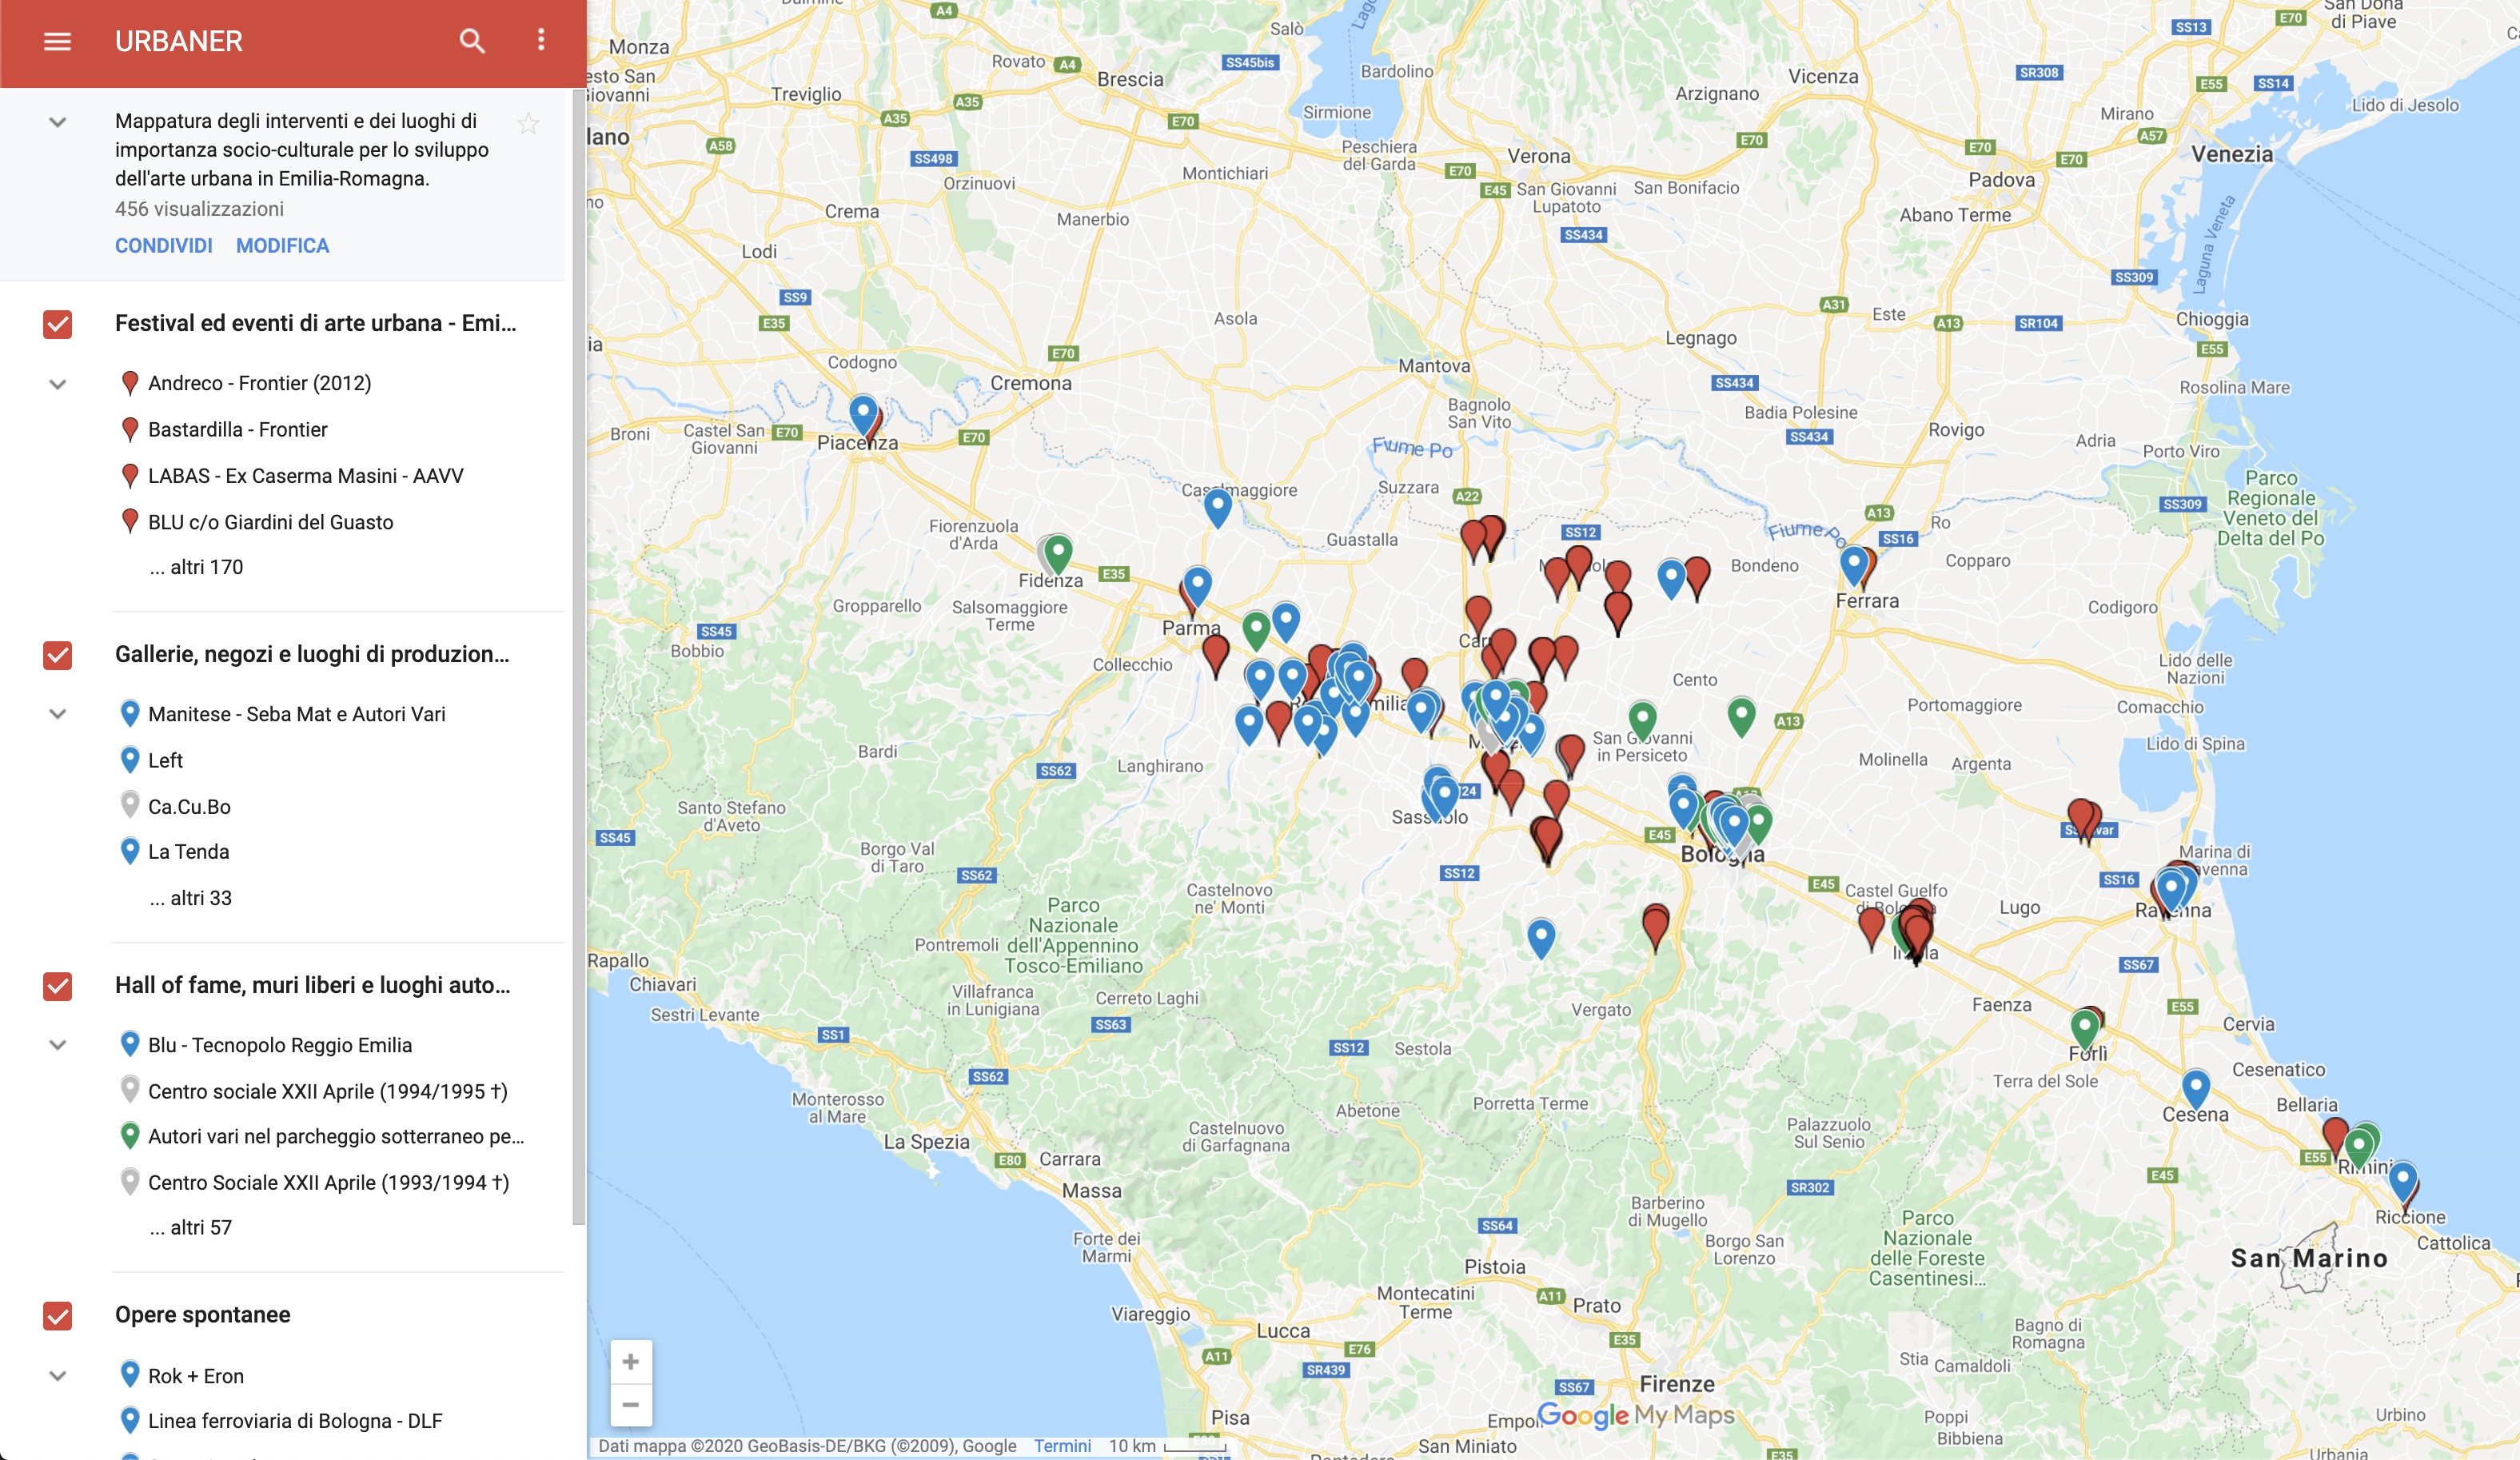Click the blue pin beside Rok + Eron
Screen dimensions: 2520x1460
coord(129,1375)
